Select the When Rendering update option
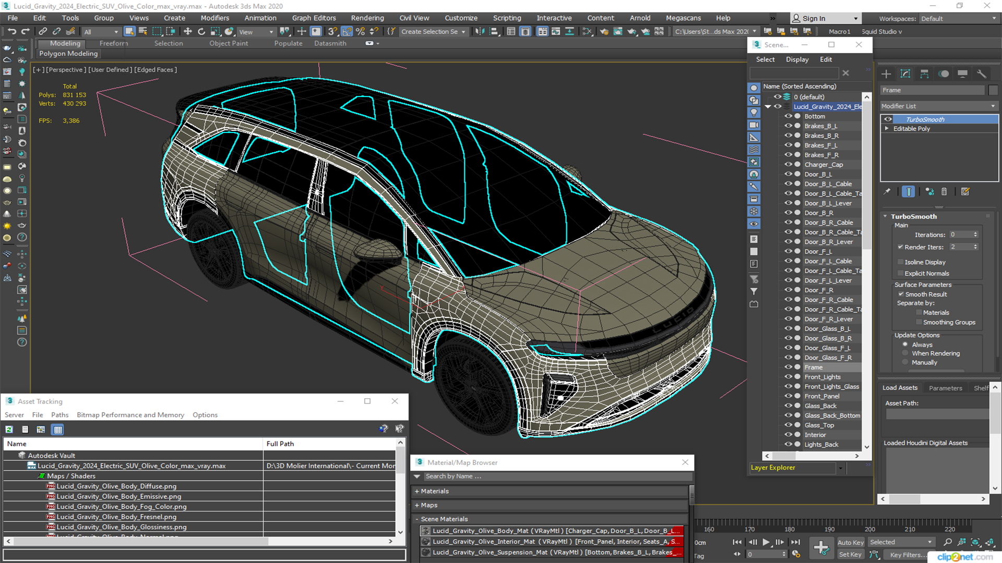The image size is (1002, 563). click(905, 353)
